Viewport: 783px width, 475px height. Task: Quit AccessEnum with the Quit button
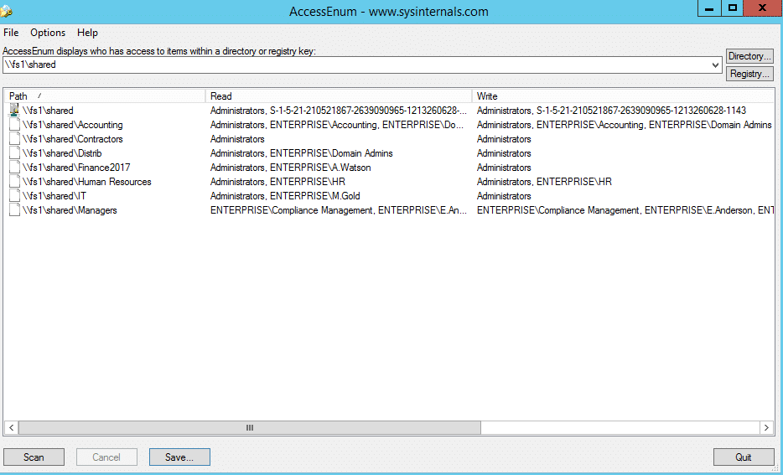coord(744,457)
